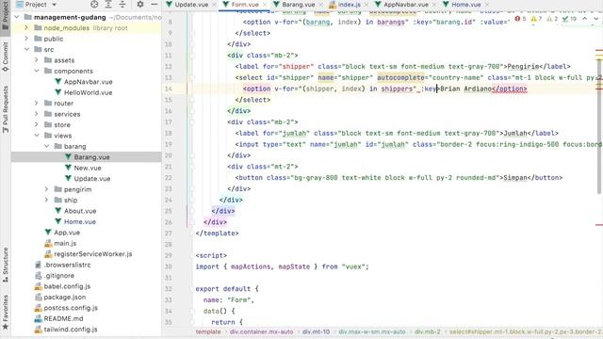Open tailwind.config.js file
603x339 pixels.
pos(71,330)
